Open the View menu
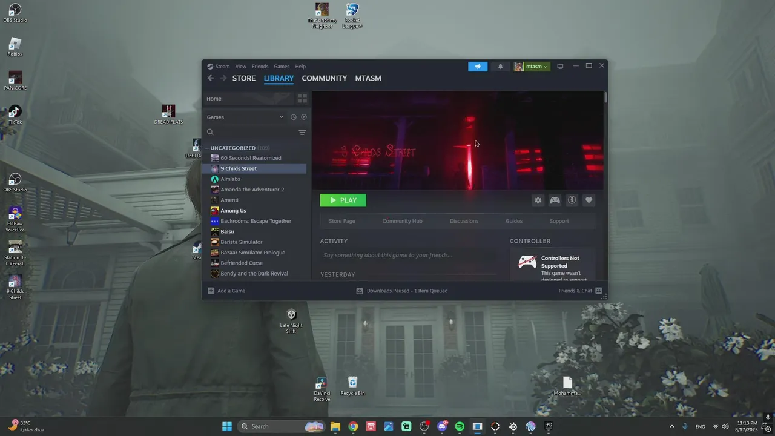 (240, 67)
